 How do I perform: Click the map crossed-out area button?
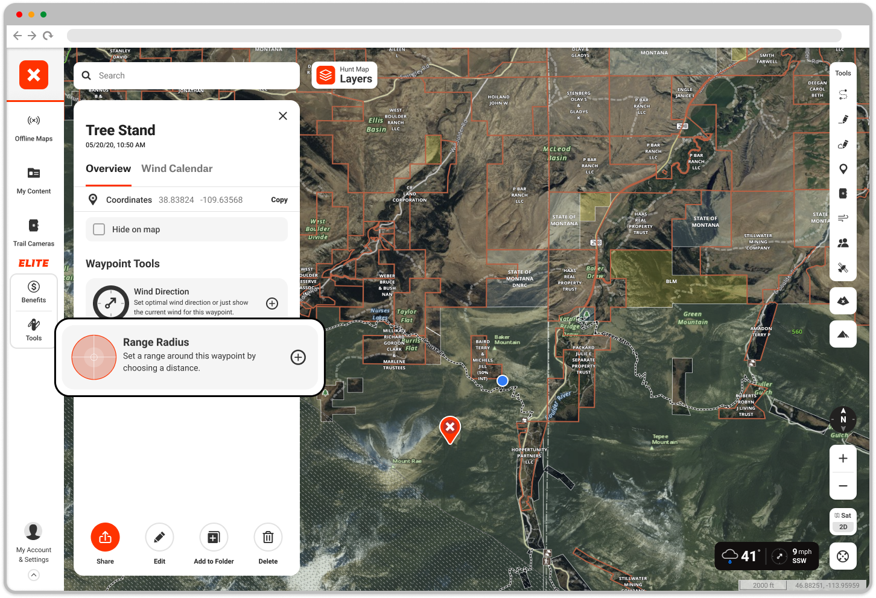pos(843,301)
